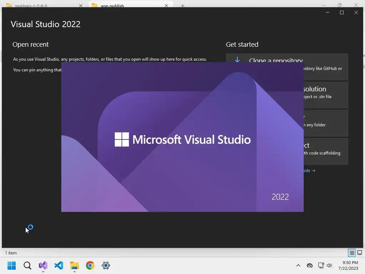The width and height of the screenshot is (365, 274).
Task: Close the taskbarx-1-7-8-0 tab
Action: click(81, 6)
